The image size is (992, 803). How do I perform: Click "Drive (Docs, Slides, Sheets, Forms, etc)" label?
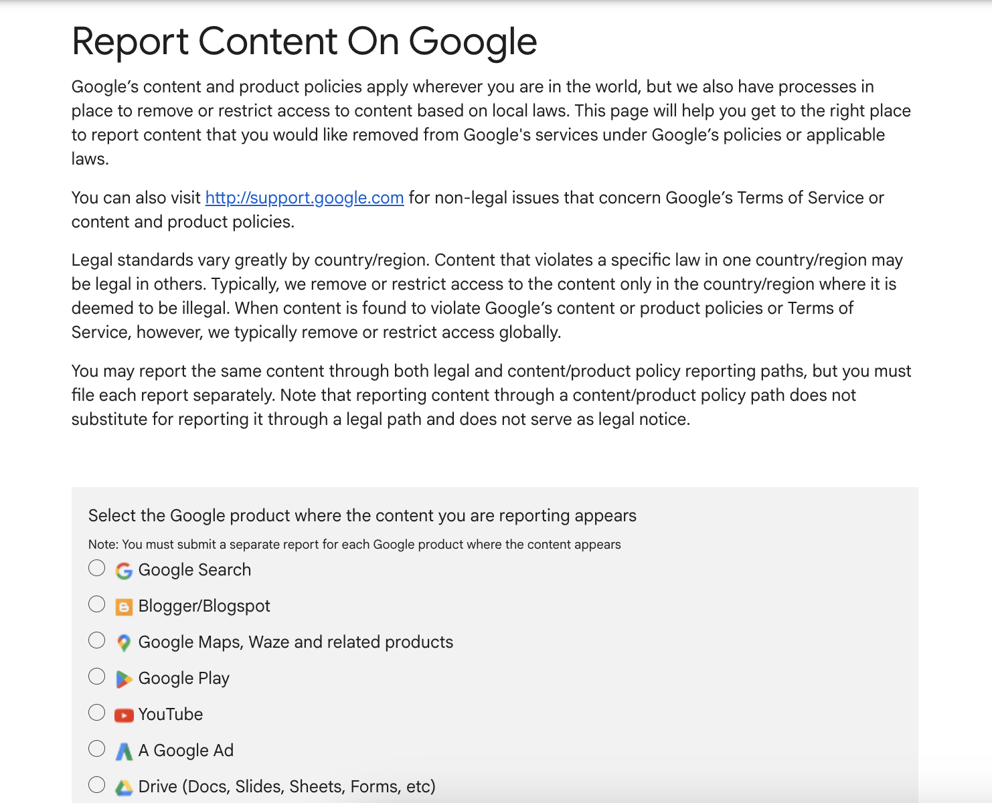point(287,786)
